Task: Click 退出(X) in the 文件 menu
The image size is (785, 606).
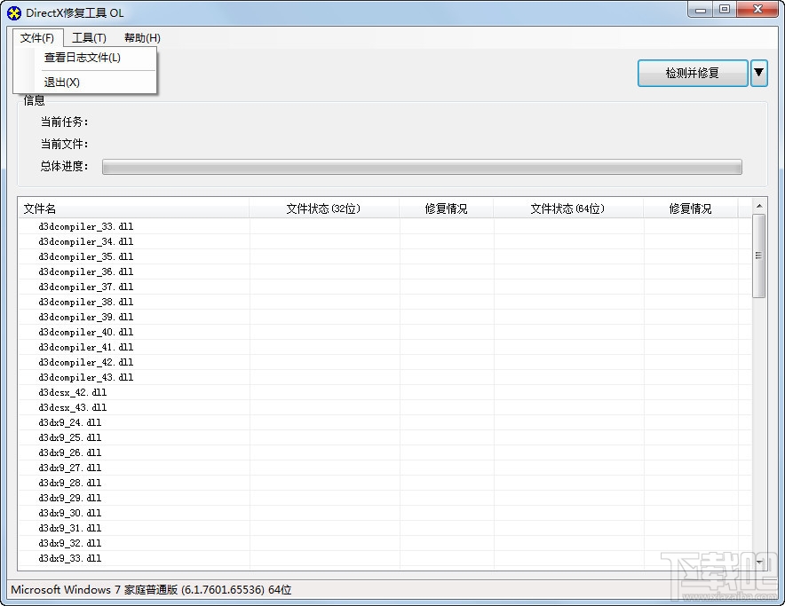Action: tap(60, 82)
